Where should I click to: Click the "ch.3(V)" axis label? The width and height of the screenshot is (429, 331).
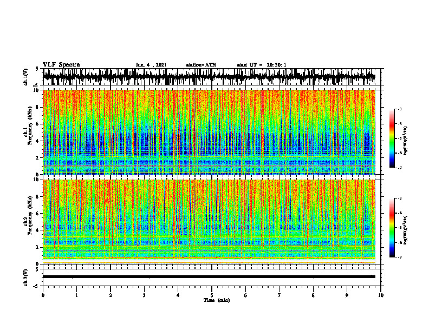[26, 278]
